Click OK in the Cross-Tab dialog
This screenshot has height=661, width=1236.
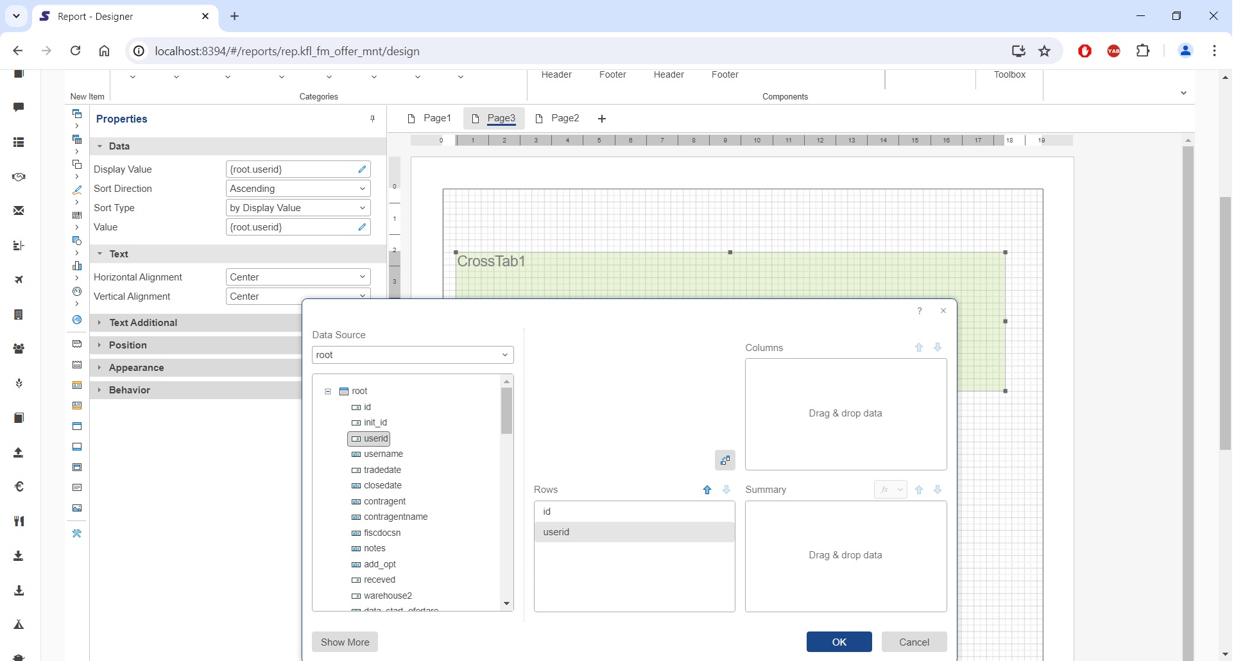(839, 642)
